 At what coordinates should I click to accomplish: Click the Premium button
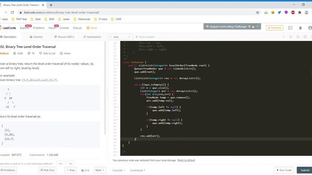274,28
